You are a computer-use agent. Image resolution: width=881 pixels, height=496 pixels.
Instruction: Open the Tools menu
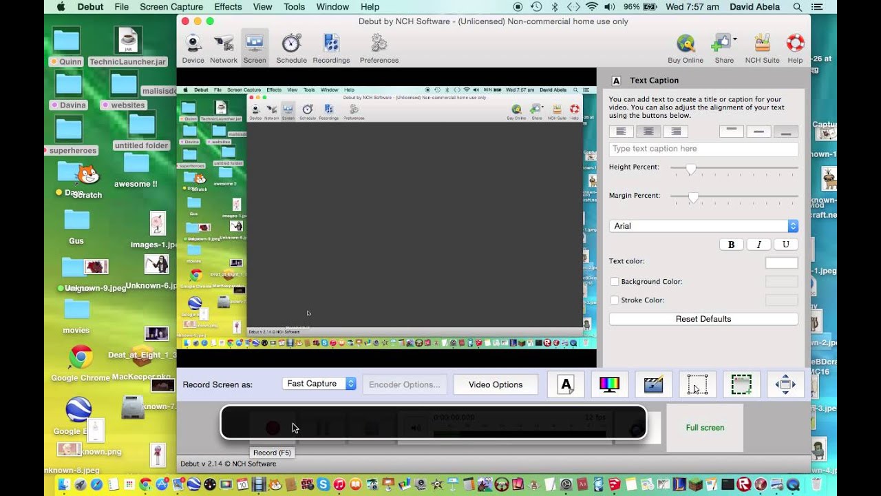294,7
